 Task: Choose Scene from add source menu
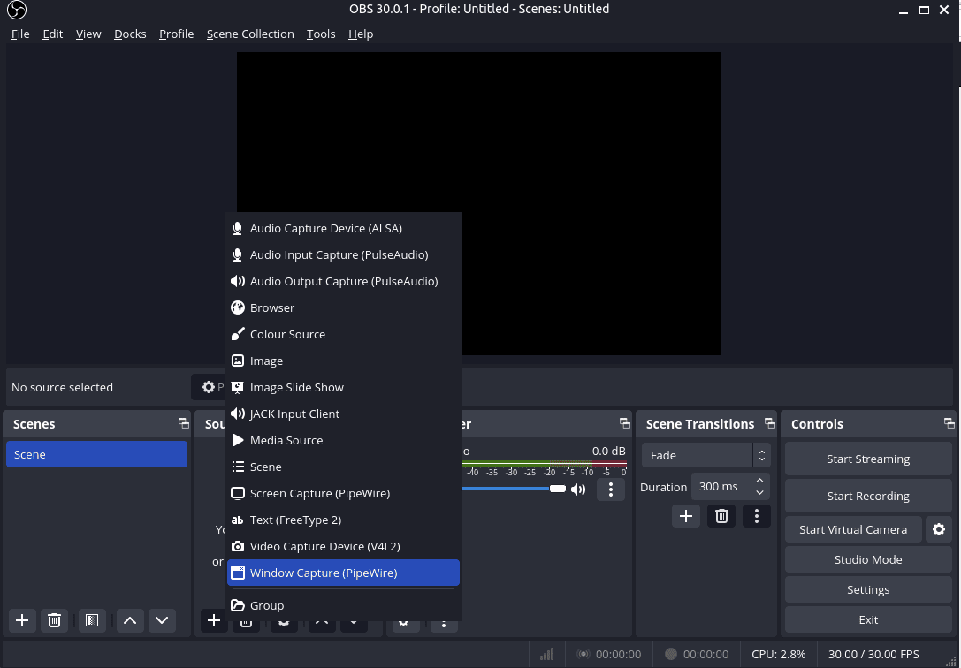(343, 467)
